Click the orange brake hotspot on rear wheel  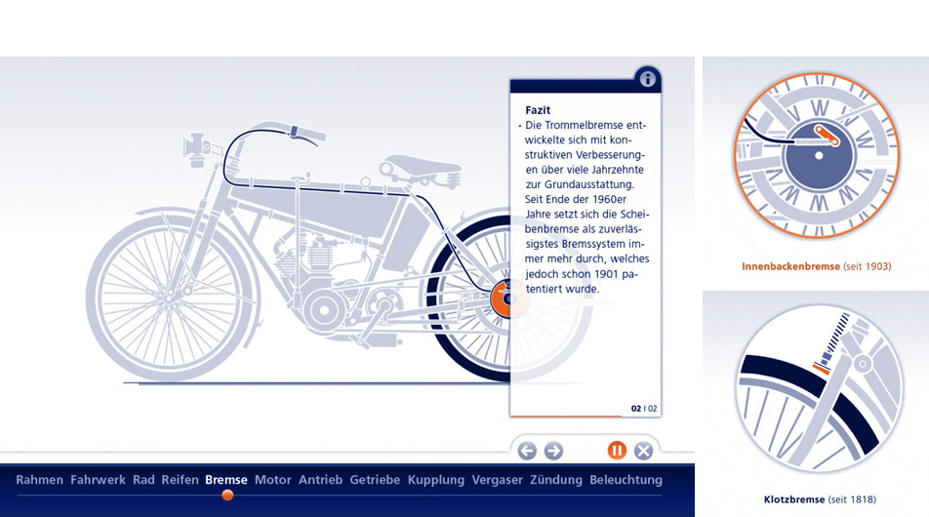(x=503, y=298)
